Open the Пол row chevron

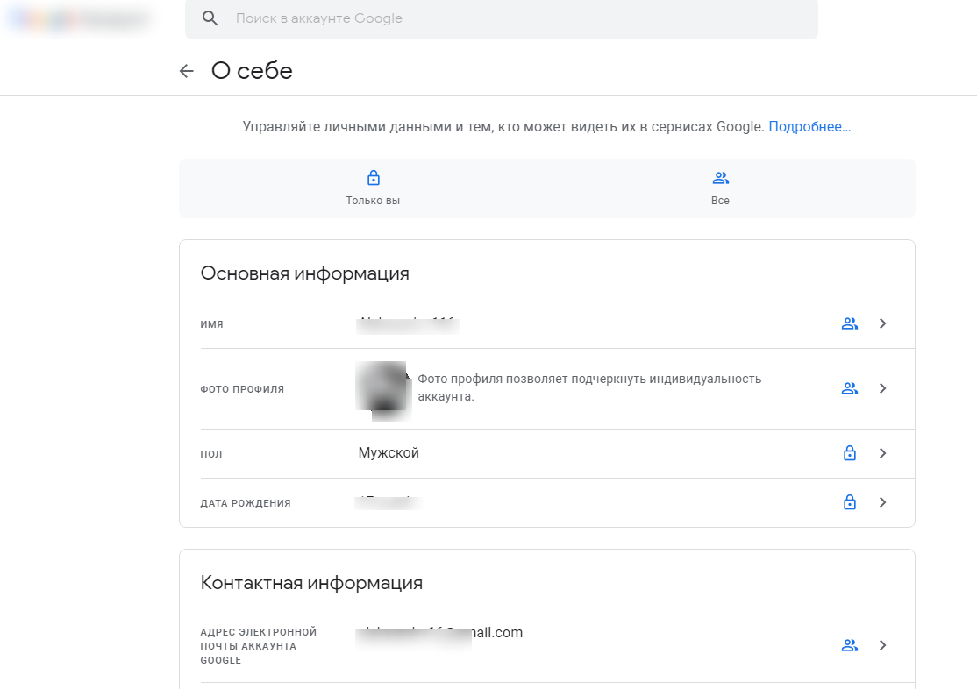click(x=882, y=453)
